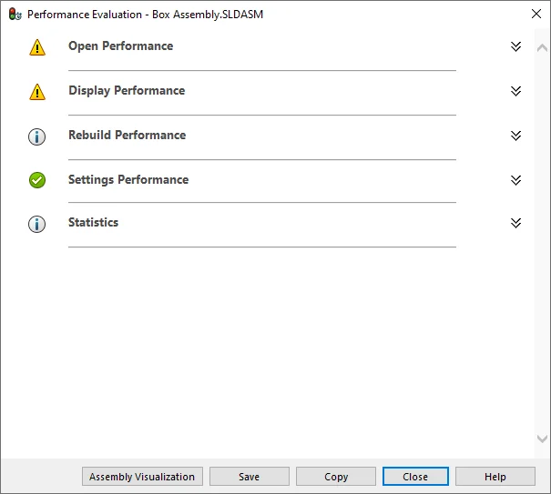Expand the Statistics section chevron
Image resolution: width=551 pixels, height=494 pixels.
[515, 223]
